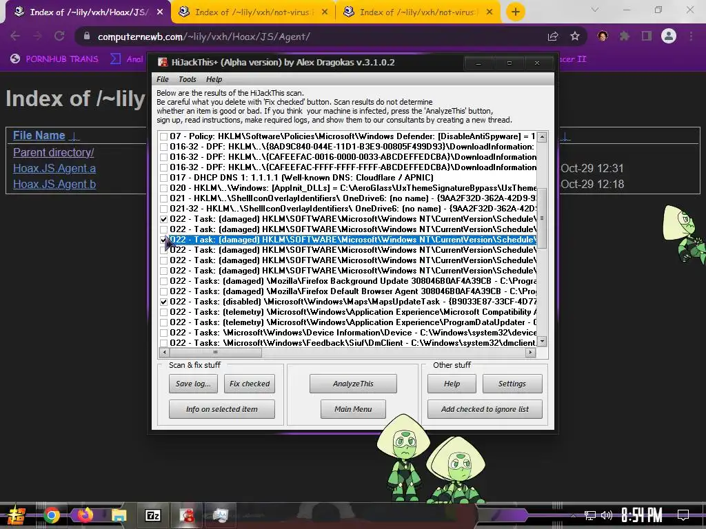
Task: Open the Hoax.JS.Agent.a file link
Action: (x=54, y=168)
